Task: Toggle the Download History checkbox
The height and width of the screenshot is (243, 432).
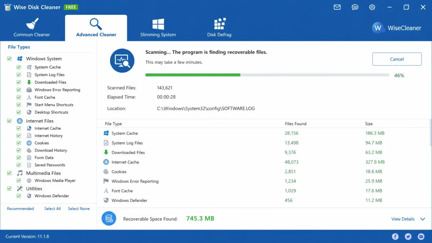Action: coord(19,150)
